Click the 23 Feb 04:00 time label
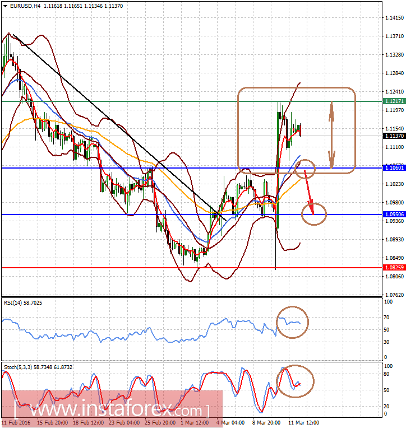 (124, 423)
